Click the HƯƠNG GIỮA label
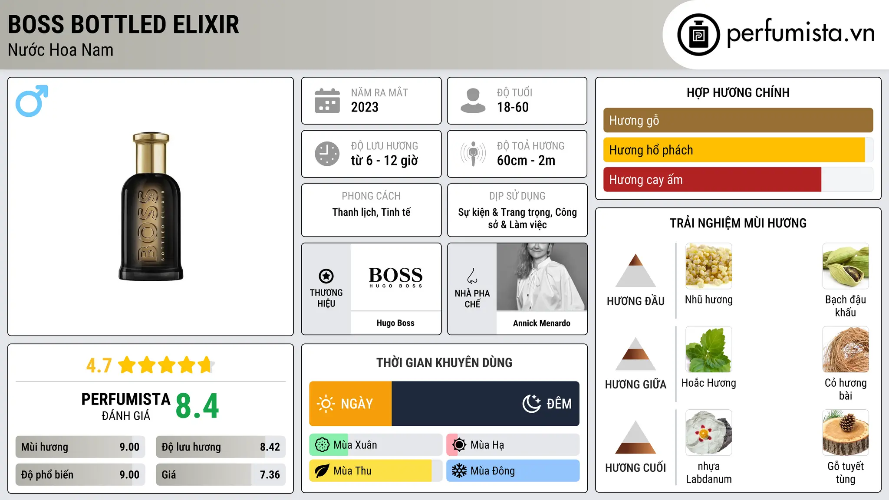Image resolution: width=889 pixels, height=500 pixels. tap(635, 385)
